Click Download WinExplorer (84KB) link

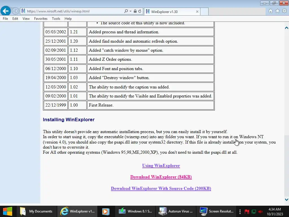tap(161, 177)
